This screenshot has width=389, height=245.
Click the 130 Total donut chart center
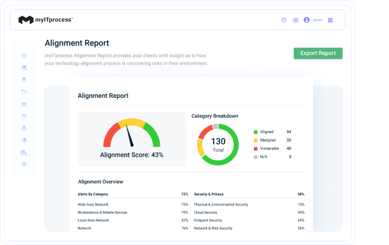tap(218, 145)
